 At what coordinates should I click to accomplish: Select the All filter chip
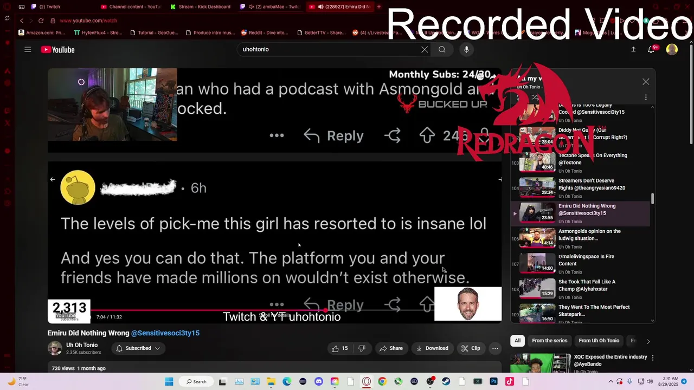[517, 341]
